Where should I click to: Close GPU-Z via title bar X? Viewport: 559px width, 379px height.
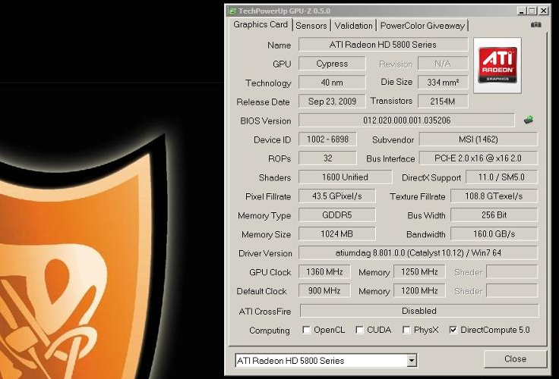coord(543,11)
